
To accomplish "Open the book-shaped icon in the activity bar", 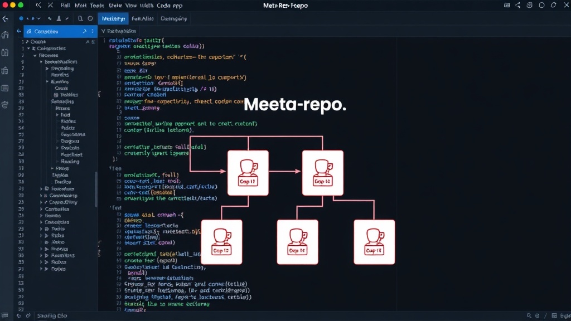I will pyautogui.click(x=5, y=53).
